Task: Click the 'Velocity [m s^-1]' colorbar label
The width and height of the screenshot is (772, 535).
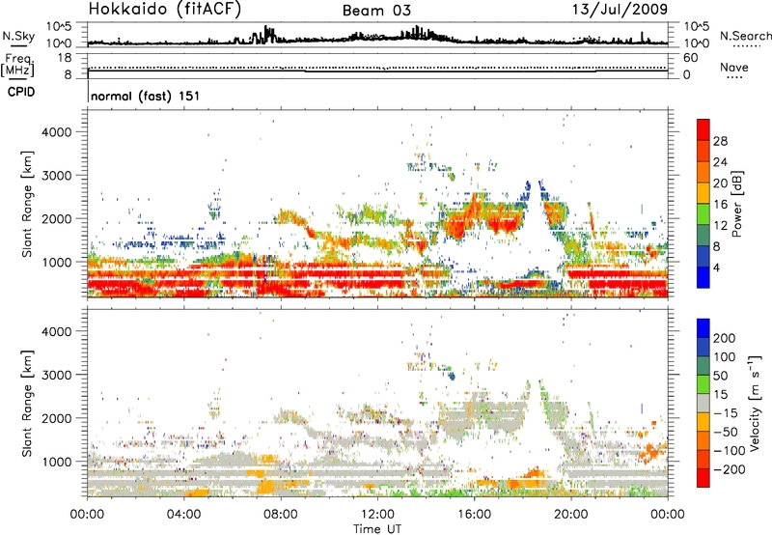Action: (754, 403)
